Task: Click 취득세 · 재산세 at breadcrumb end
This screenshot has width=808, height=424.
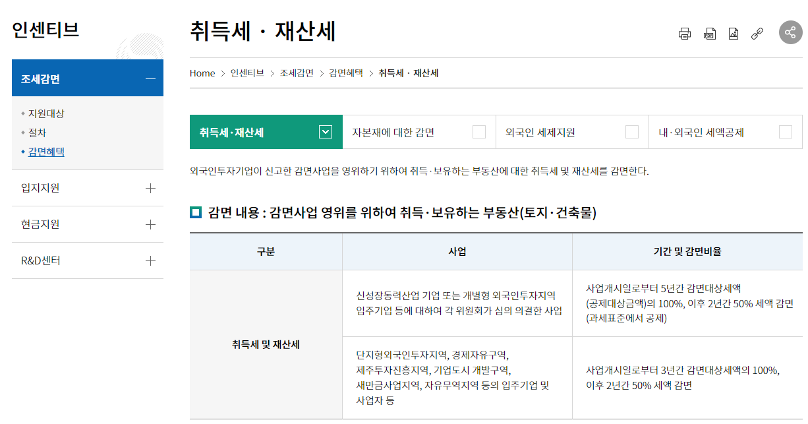Action: (409, 73)
